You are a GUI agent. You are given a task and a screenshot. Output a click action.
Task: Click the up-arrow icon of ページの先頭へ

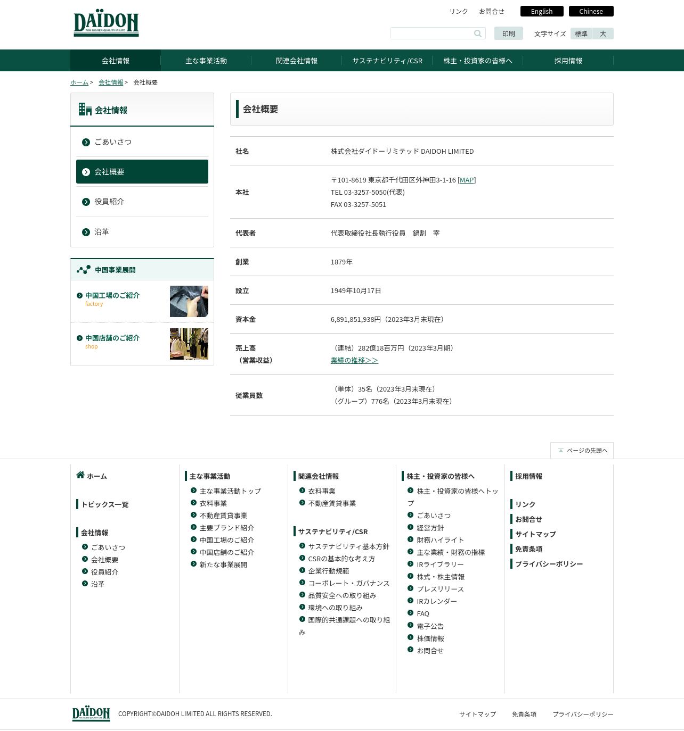pos(560,451)
